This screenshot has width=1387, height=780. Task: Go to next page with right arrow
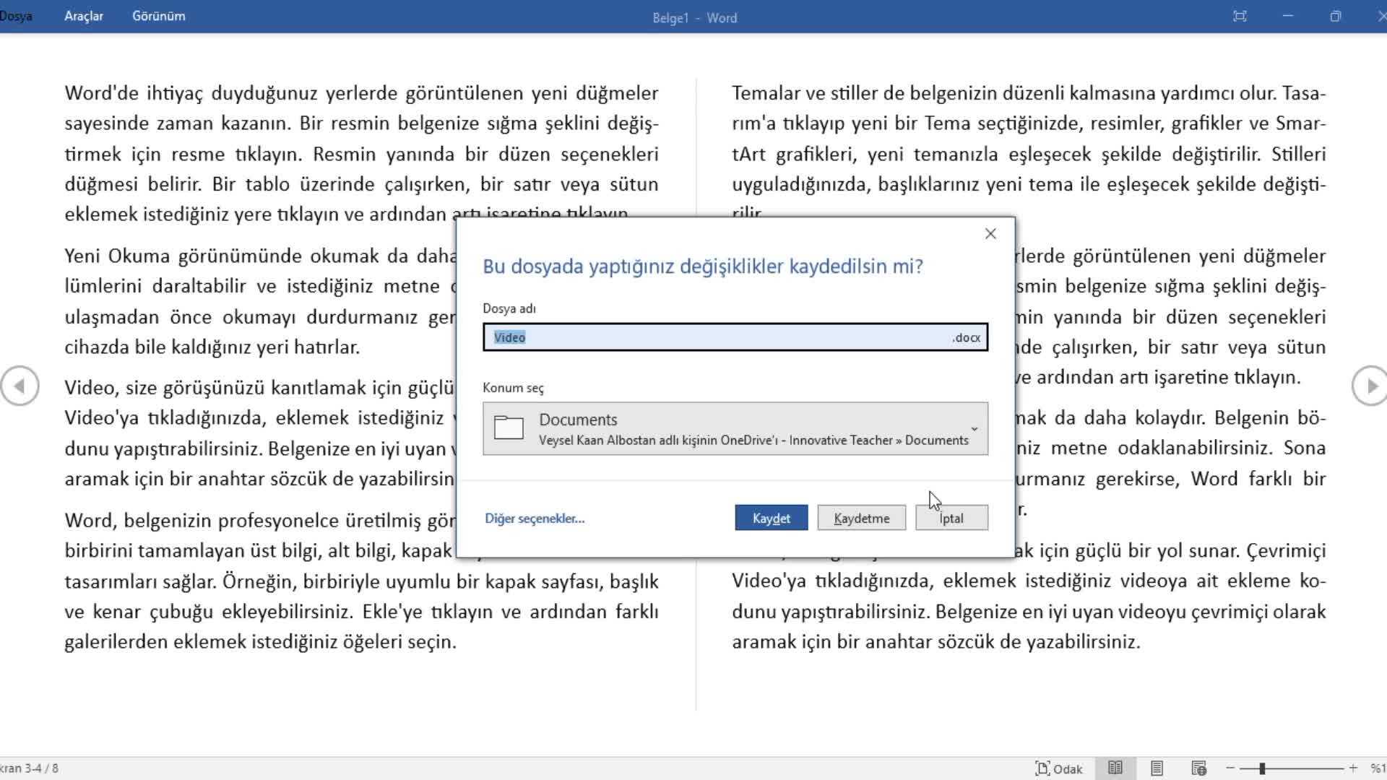click(1370, 386)
